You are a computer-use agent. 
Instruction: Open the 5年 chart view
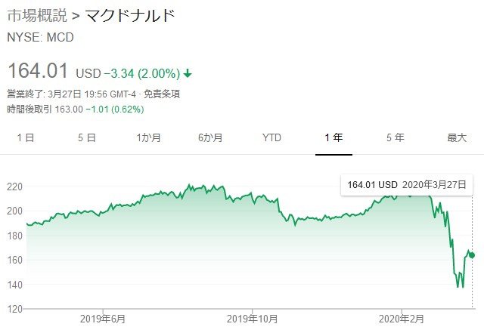tap(395, 137)
